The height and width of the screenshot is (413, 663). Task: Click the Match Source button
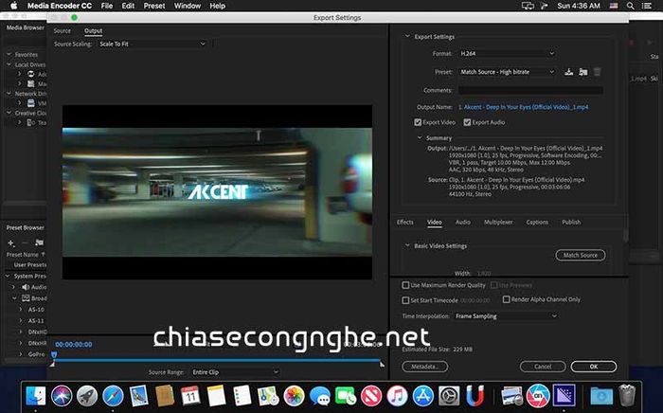click(580, 256)
